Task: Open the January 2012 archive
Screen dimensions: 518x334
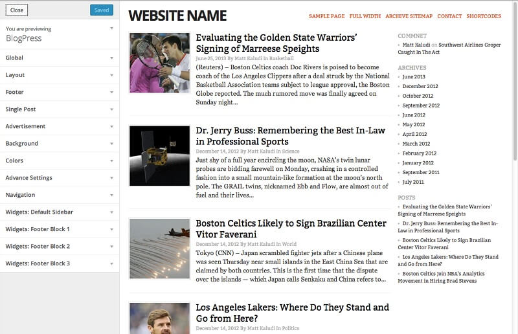Action: [x=418, y=163]
